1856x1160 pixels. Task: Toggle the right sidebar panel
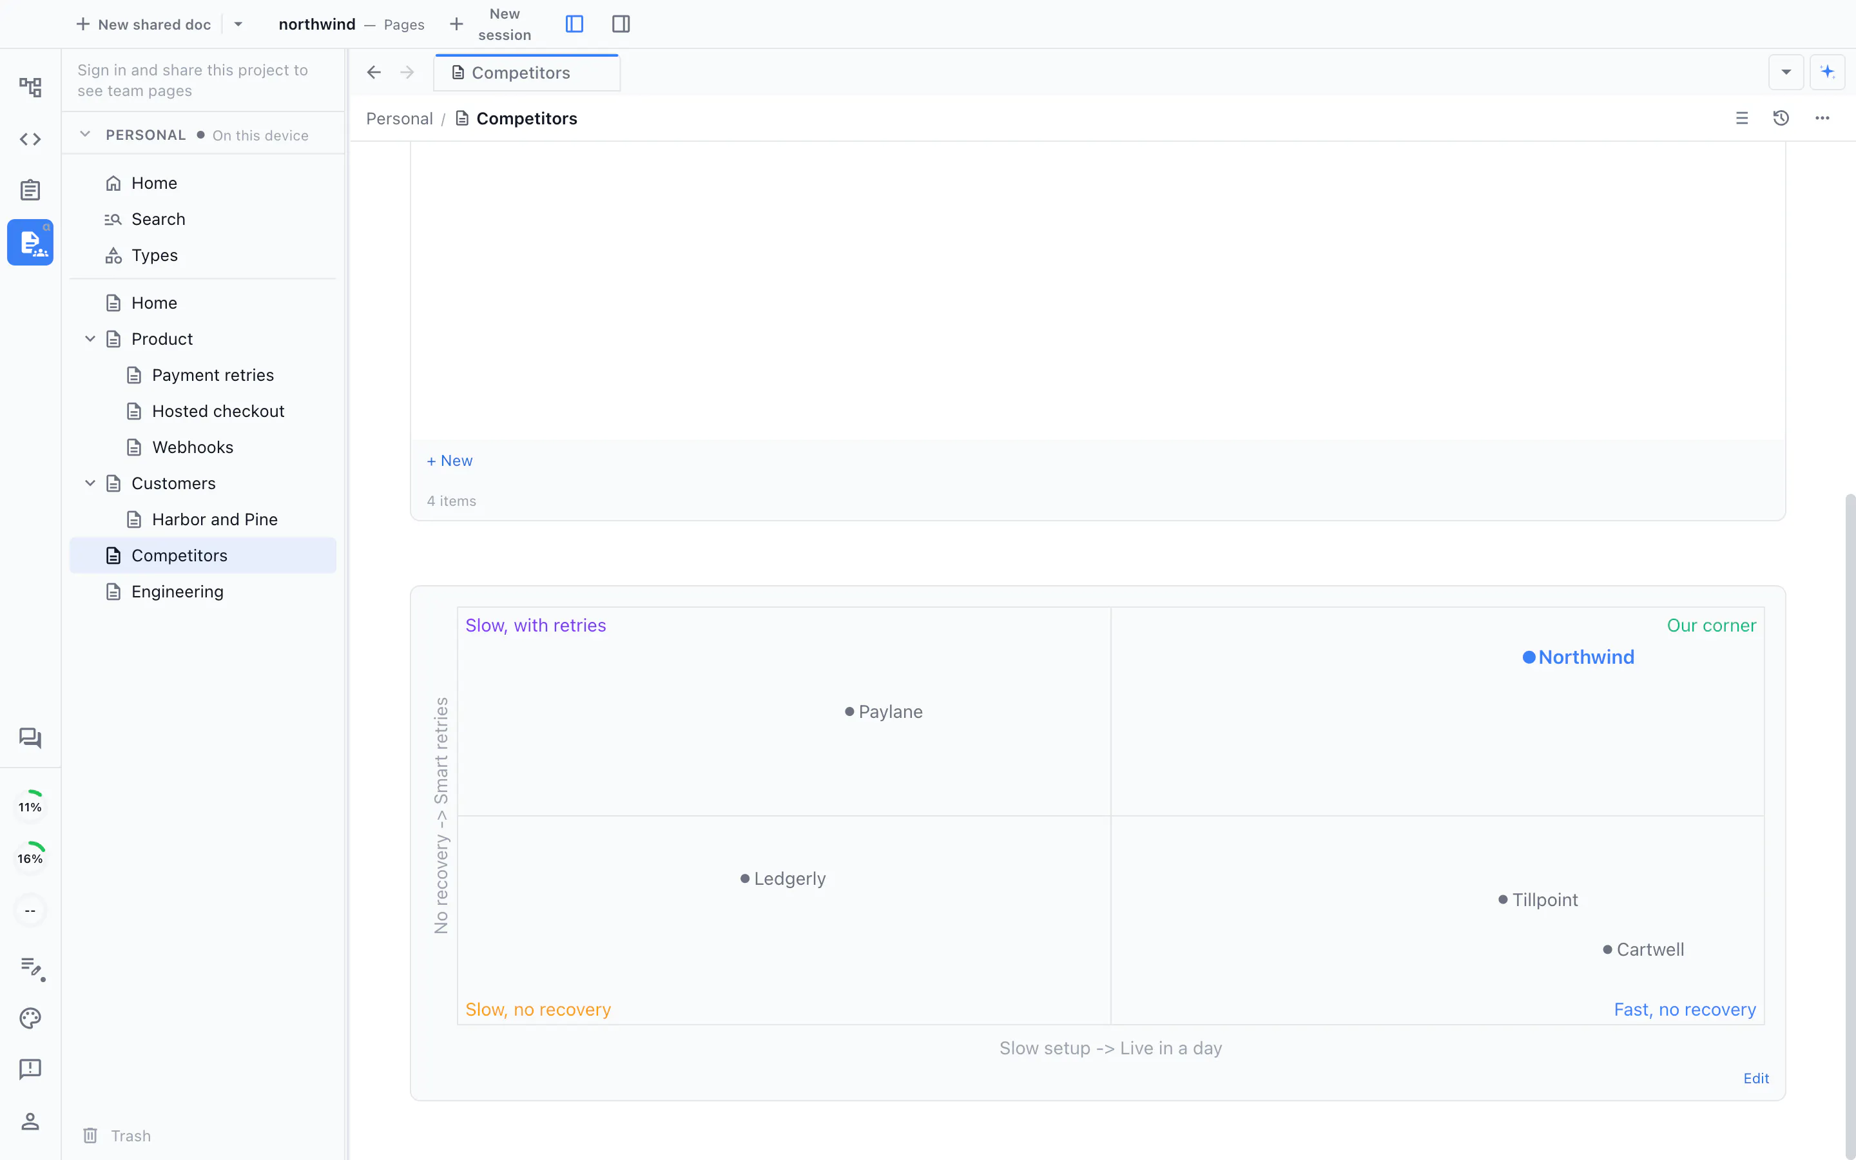(x=621, y=24)
